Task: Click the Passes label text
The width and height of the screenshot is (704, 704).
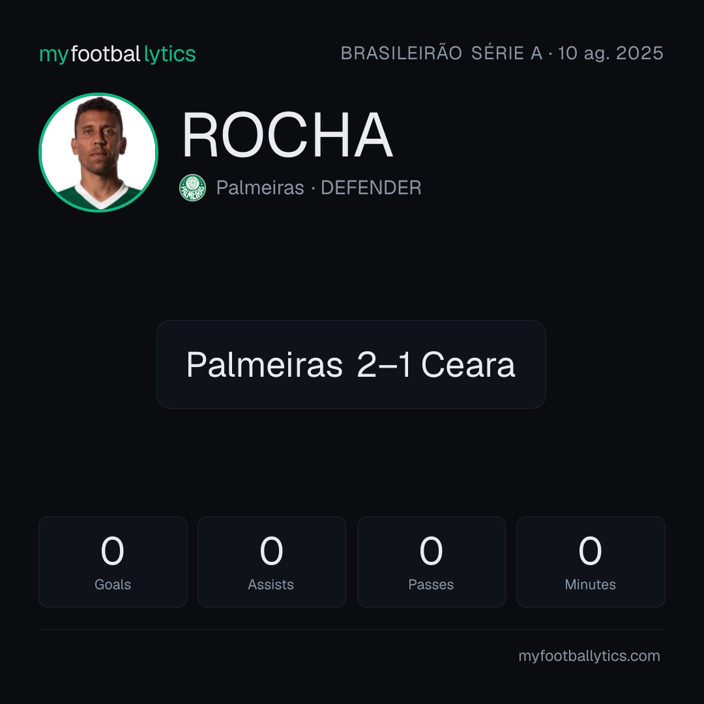Action: [x=431, y=585]
